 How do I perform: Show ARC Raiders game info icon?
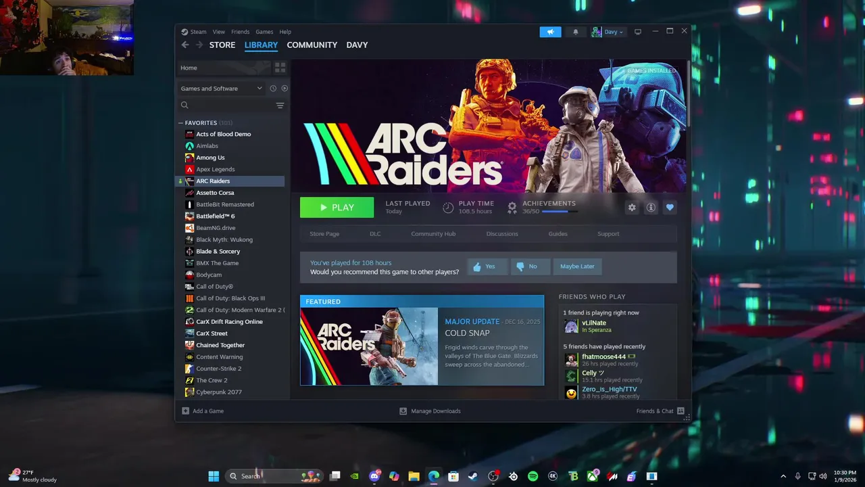coord(651,208)
